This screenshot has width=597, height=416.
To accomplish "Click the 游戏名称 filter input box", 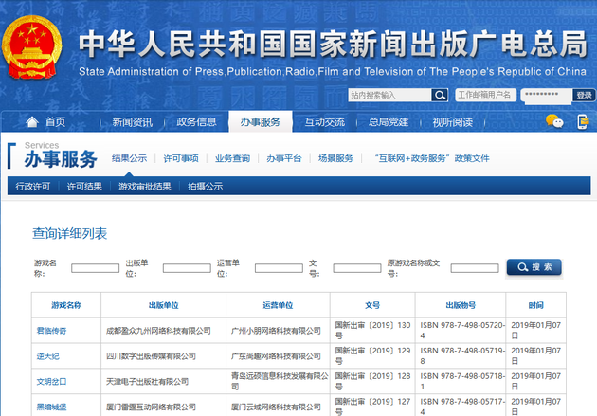I will click(x=95, y=268).
